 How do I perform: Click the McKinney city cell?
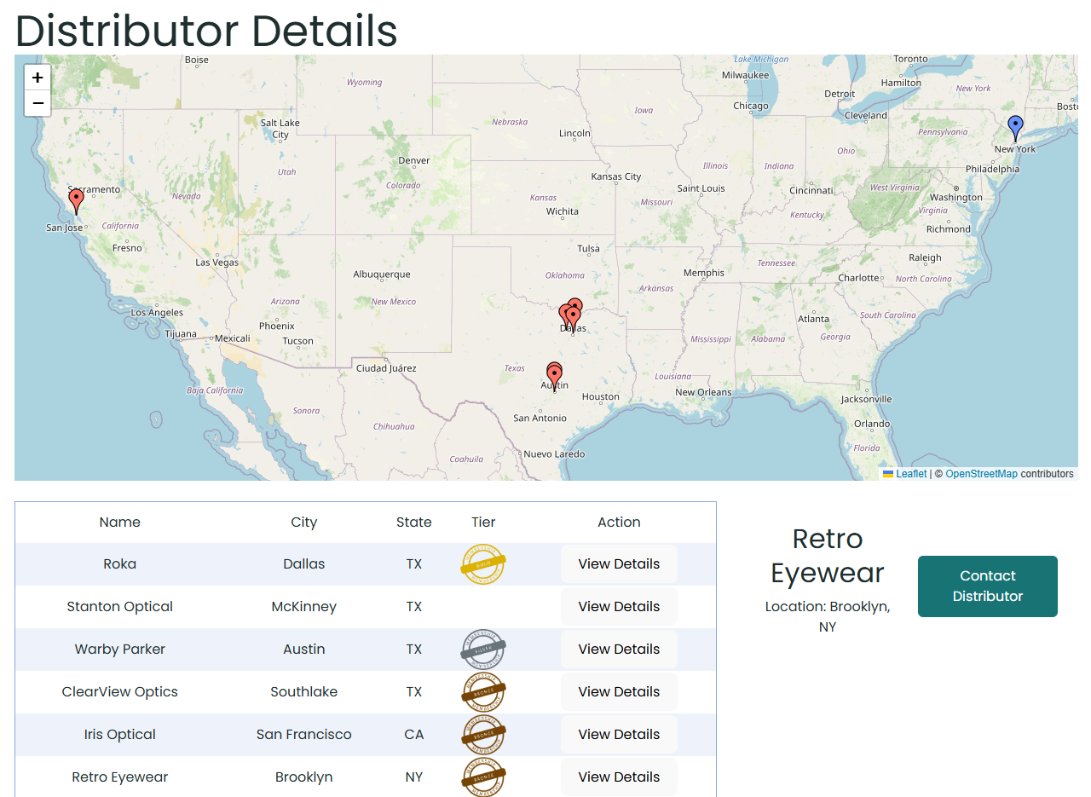[304, 607]
